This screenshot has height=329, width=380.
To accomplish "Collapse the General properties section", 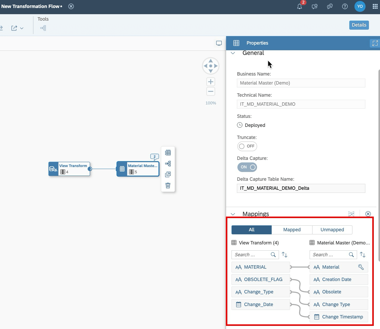I will [233, 53].
